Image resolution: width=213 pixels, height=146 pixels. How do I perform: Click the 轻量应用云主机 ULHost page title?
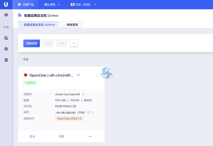pyautogui.click(x=41, y=16)
